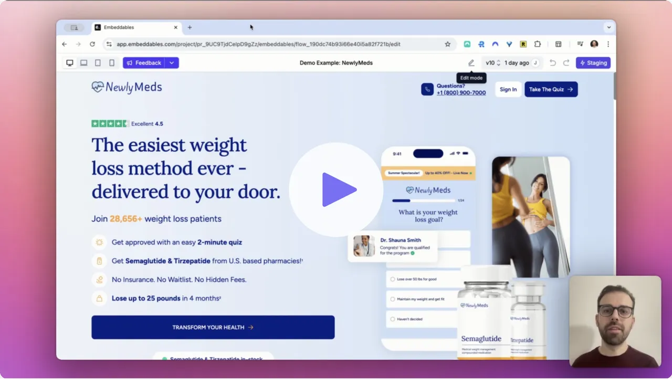Open the tab search dropdown arrow
The height and width of the screenshot is (379, 672).
pos(608,27)
